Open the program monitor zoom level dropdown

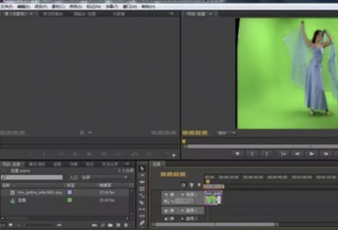coord(226,133)
